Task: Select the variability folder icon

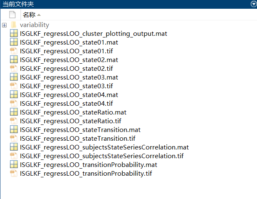Action: (x=14, y=25)
